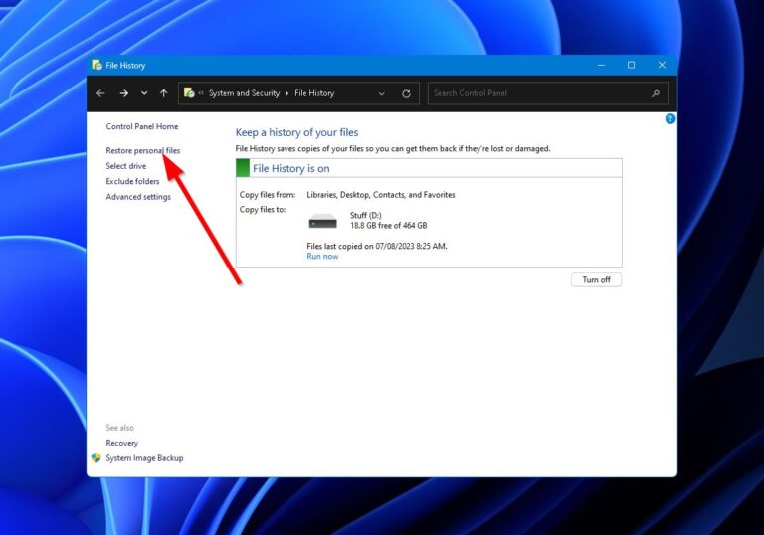Open Restore personal files
This screenshot has height=535, width=764.
click(143, 150)
